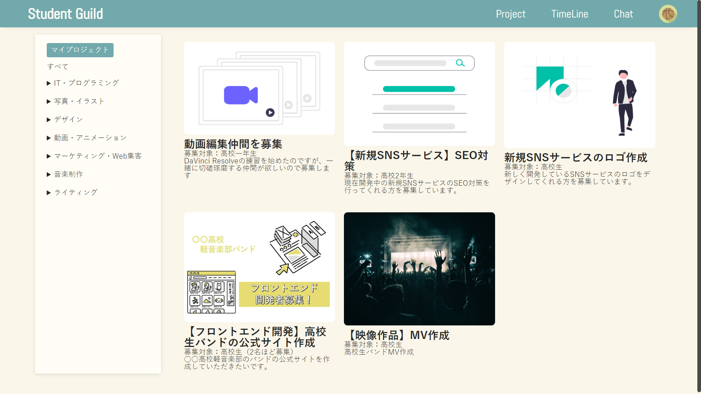Expand the 動画・アニメーション category
The height and width of the screenshot is (394, 701).
pyautogui.click(x=87, y=138)
